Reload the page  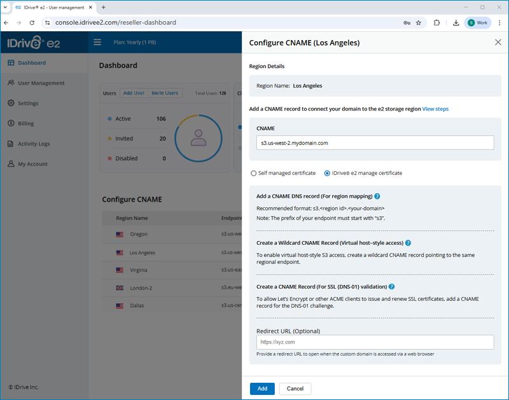pos(32,23)
